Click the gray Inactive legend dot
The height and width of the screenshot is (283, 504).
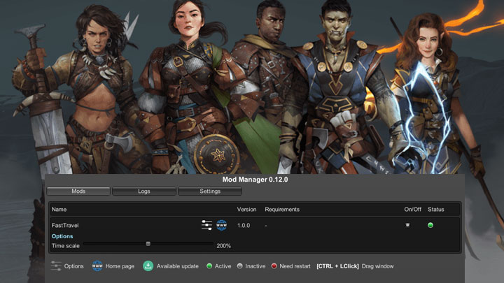[240, 266]
